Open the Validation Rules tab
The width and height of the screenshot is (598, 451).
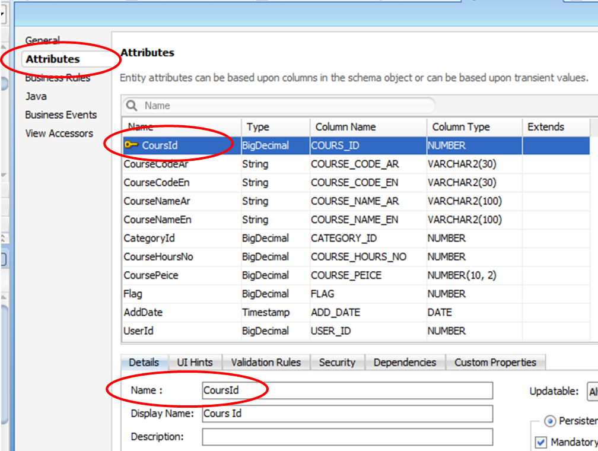[x=266, y=363]
